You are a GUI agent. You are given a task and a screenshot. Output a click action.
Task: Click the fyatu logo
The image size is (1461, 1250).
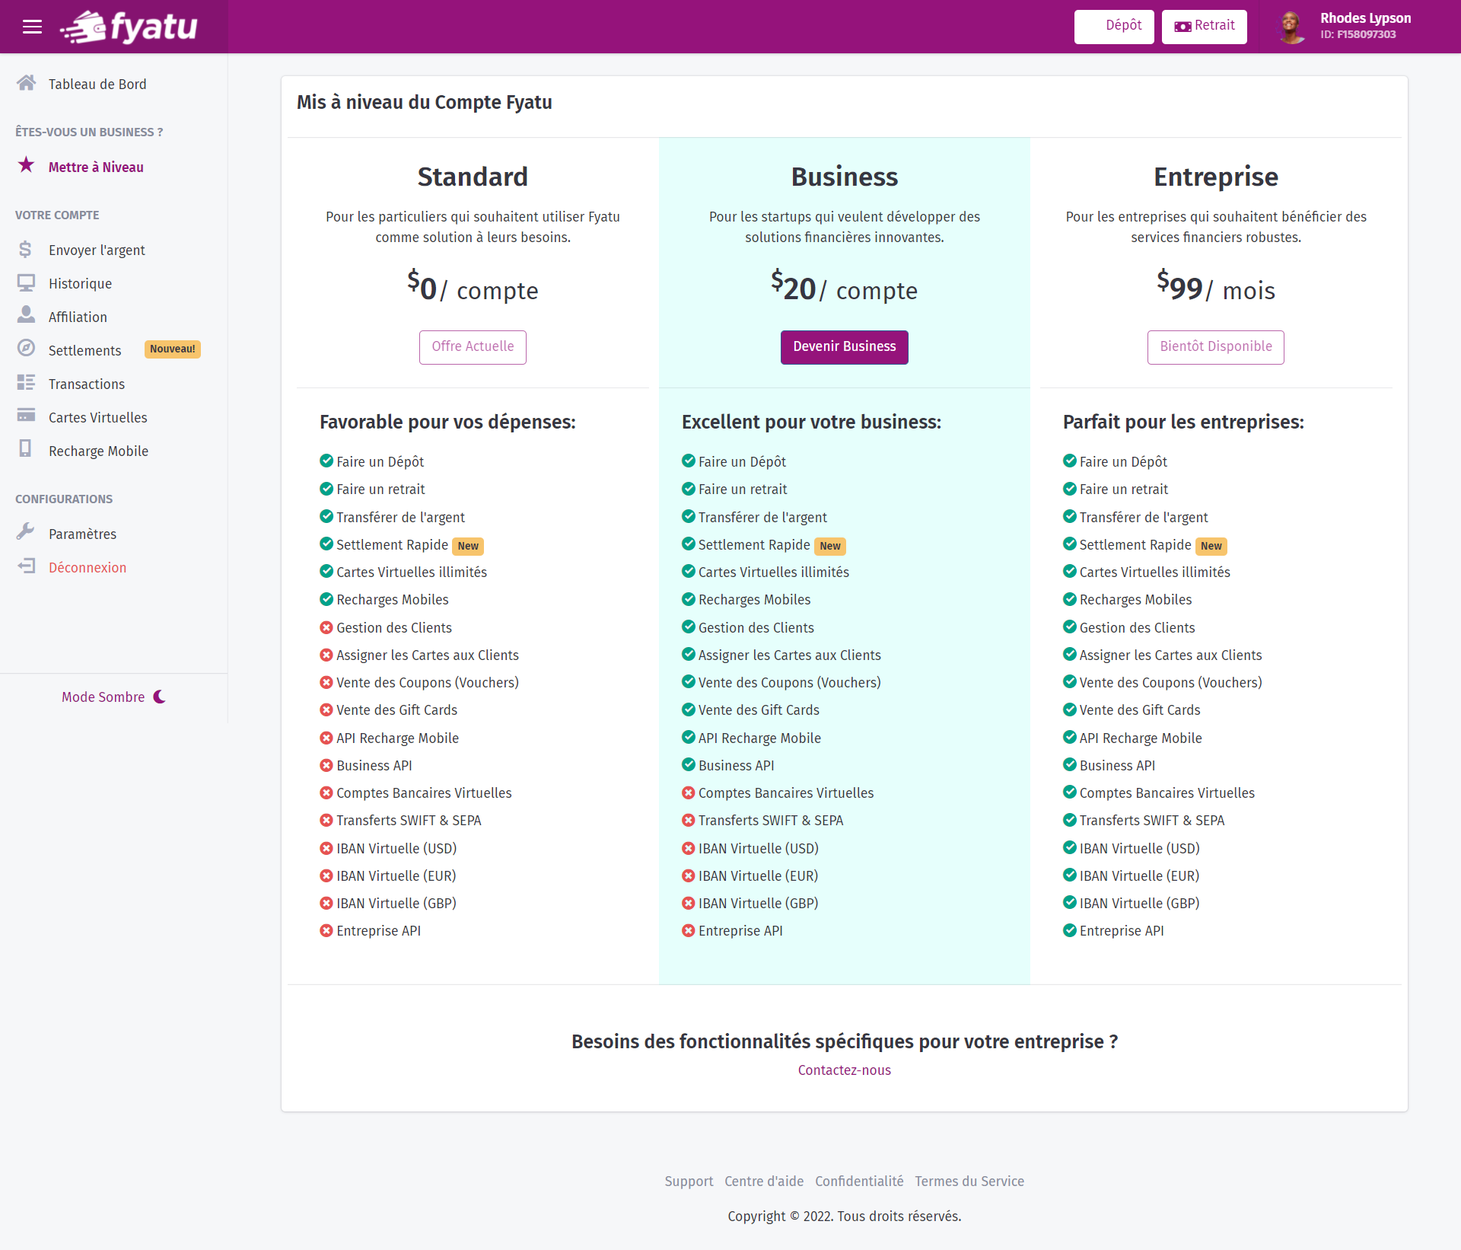tap(129, 27)
